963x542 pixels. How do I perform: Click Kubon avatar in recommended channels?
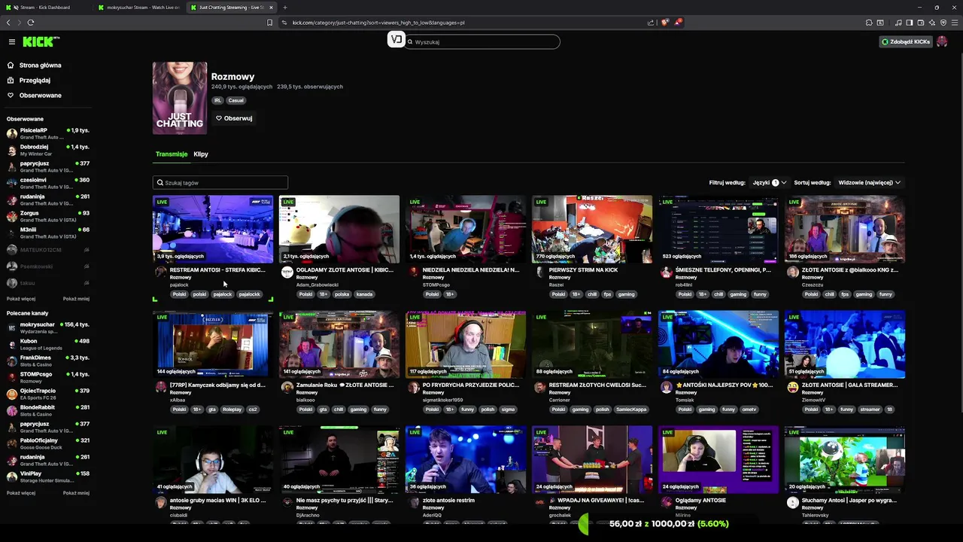point(11,345)
